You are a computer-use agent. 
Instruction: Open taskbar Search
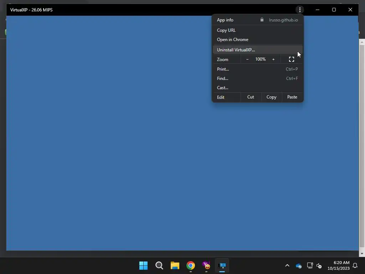click(159, 265)
